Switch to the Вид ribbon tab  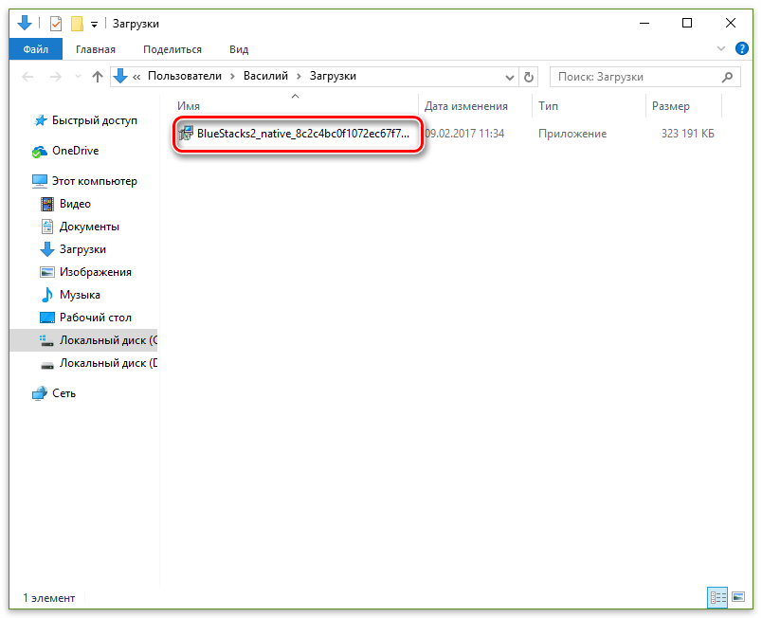(239, 49)
